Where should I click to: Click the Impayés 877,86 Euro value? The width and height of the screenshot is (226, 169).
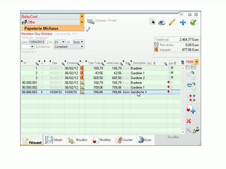coord(190,50)
